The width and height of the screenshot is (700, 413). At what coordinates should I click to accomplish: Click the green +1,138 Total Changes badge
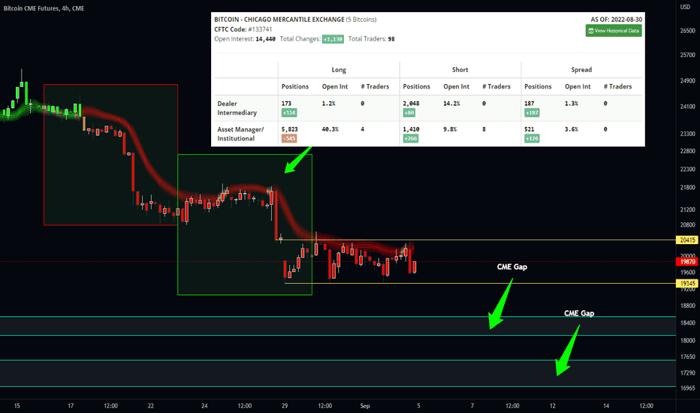click(x=333, y=39)
